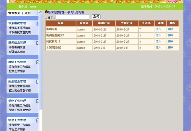Click icon beside 招生就业管理 header

[x=37, y=81]
